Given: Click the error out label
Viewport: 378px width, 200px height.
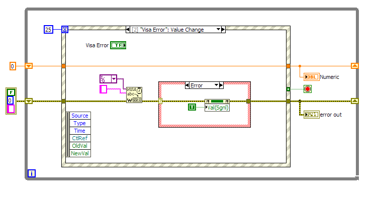Looking at the screenshot, I should coord(331,115).
